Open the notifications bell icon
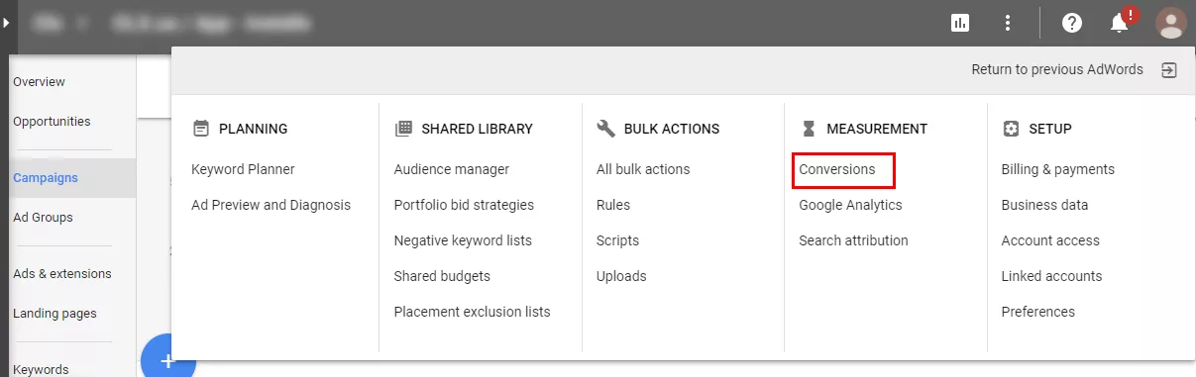Viewport: 1196px width, 377px height. click(1121, 22)
